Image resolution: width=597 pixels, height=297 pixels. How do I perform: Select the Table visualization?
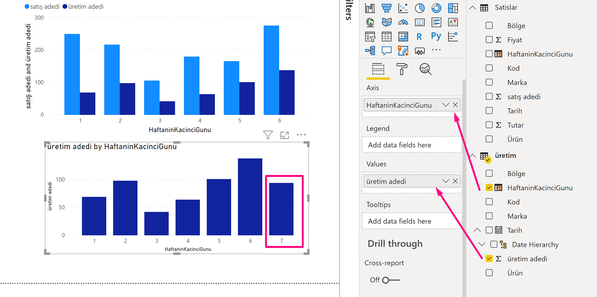pyautogui.click(x=386, y=36)
